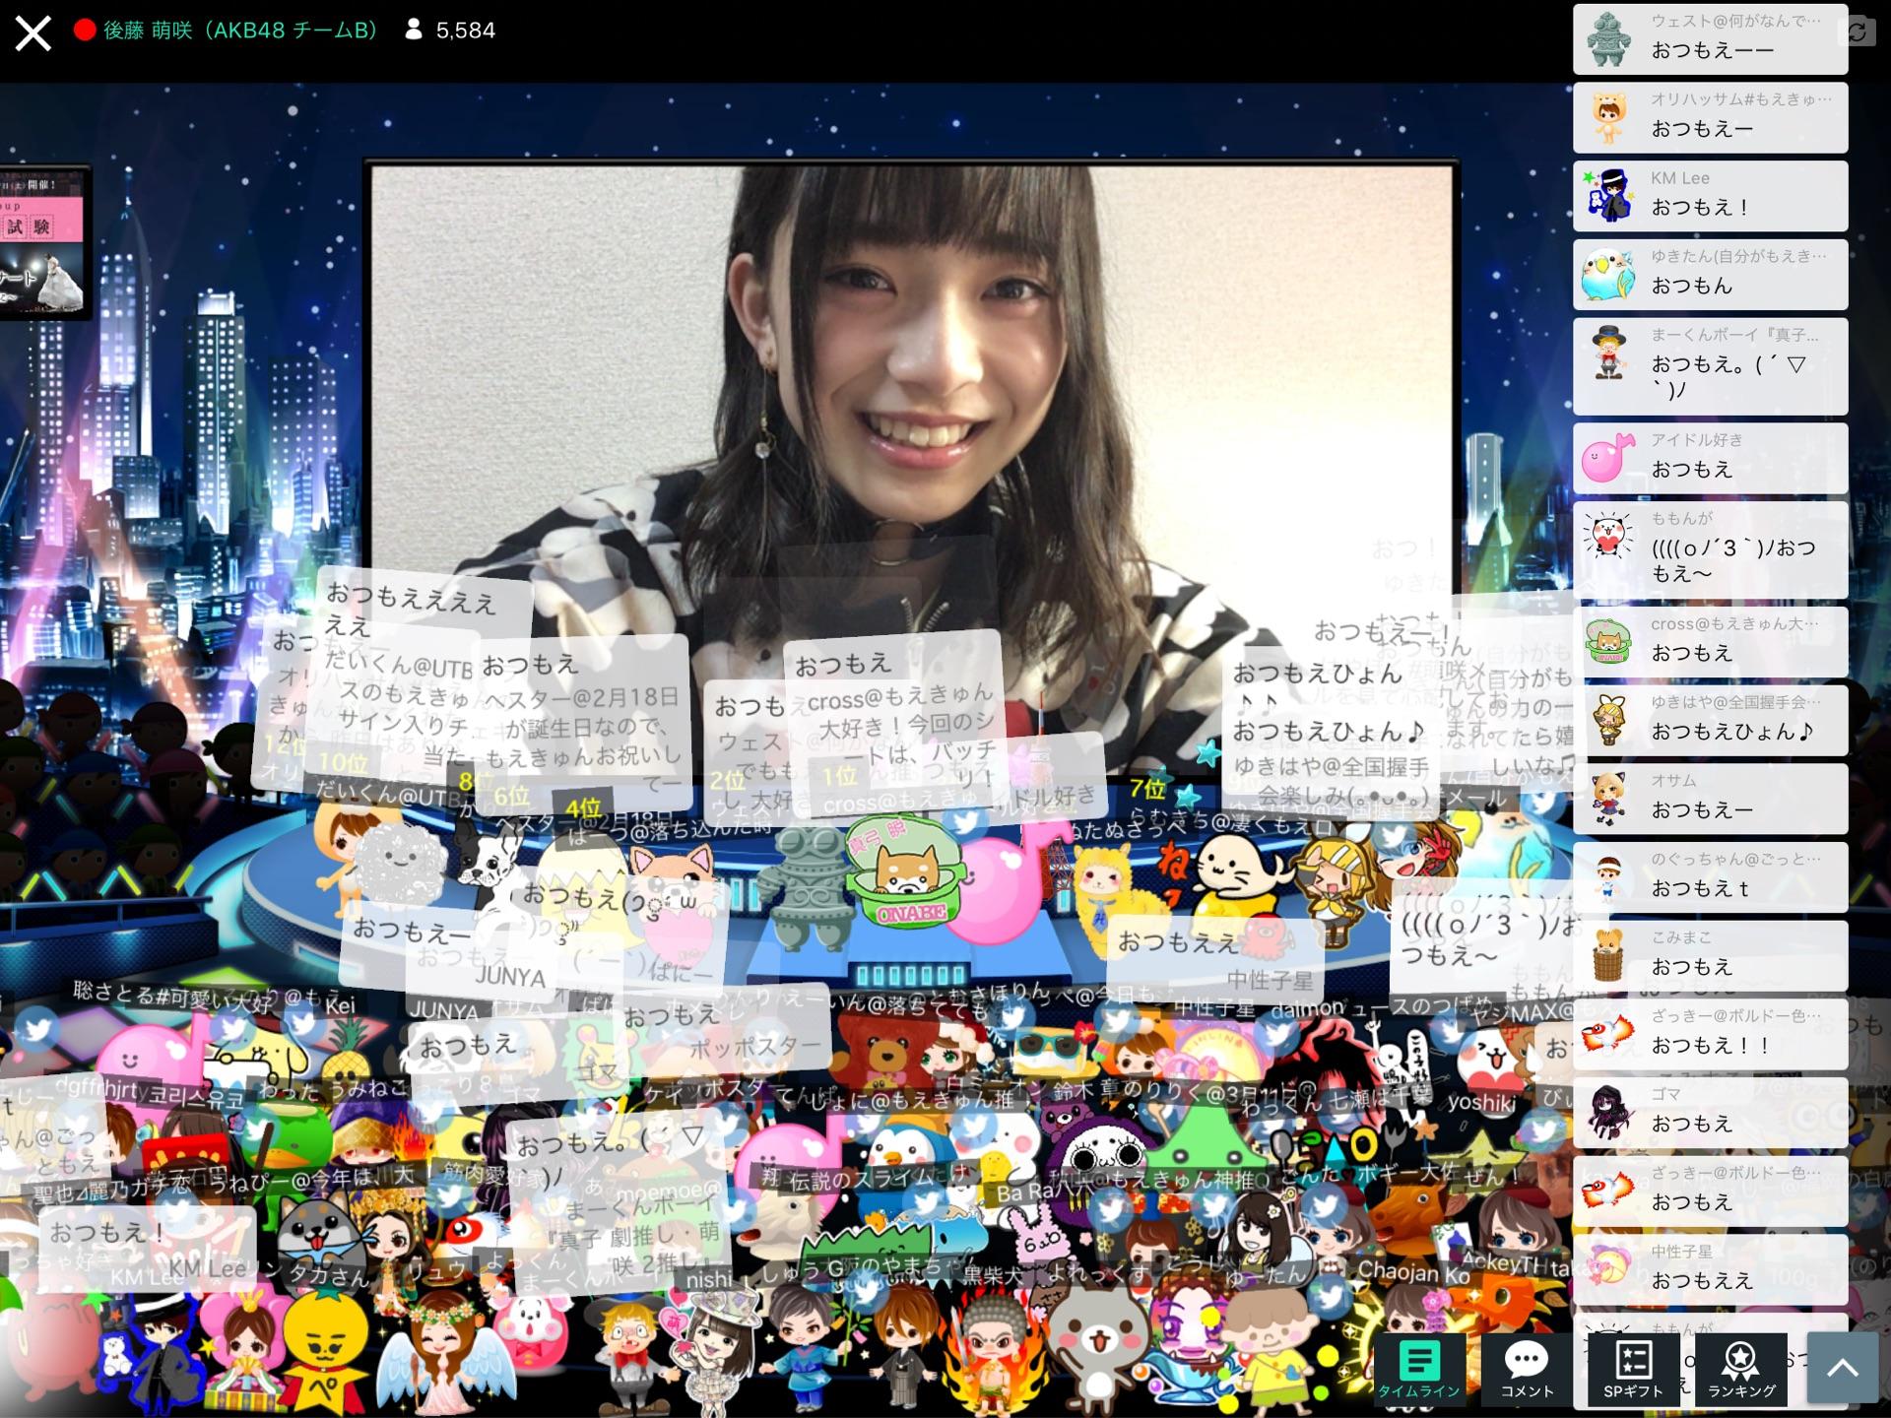Tap the yoshiki audience name label
Viewport: 1891px width, 1418px height.
coord(1480,1102)
